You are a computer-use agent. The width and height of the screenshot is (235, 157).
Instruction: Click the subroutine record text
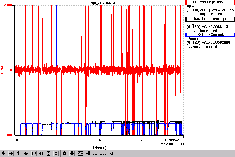tap(202, 47)
